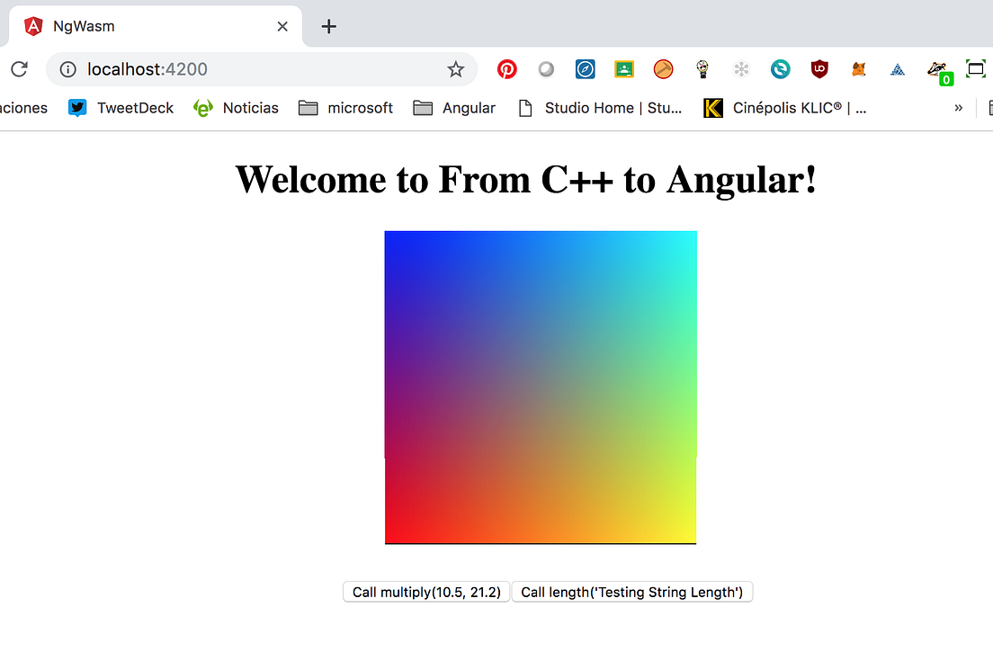The height and width of the screenshot is (652, 993).
Task: Open the Google Classroom extension icon
Action: pyautogui.click(x=624, y=68)
